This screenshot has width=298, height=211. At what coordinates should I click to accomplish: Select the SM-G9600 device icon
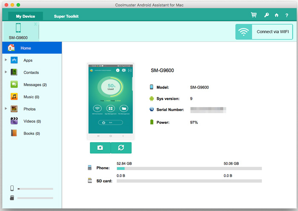18,28
